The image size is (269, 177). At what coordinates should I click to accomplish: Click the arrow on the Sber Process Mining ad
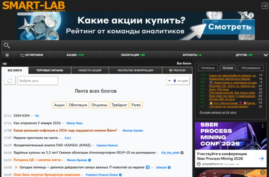(x=261, y=158)
